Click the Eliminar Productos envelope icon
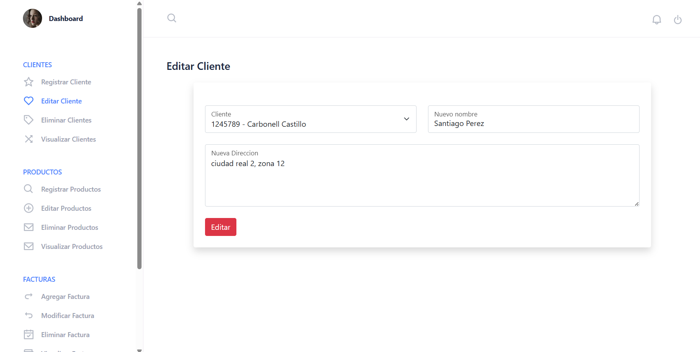Image resolution: width=700 pixels, height=352 pixels. point(29,227)
